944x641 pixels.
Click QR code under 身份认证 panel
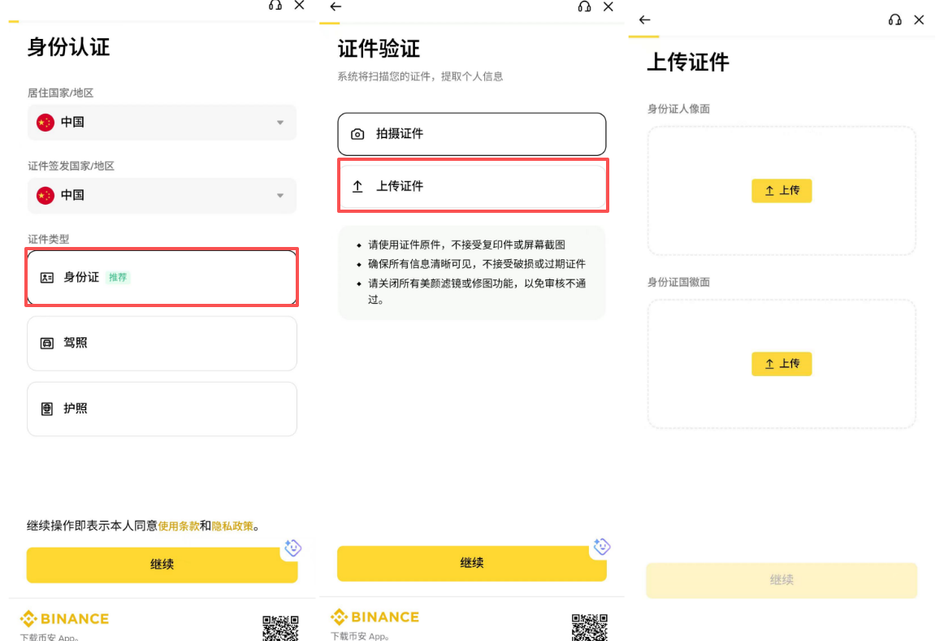280,628
